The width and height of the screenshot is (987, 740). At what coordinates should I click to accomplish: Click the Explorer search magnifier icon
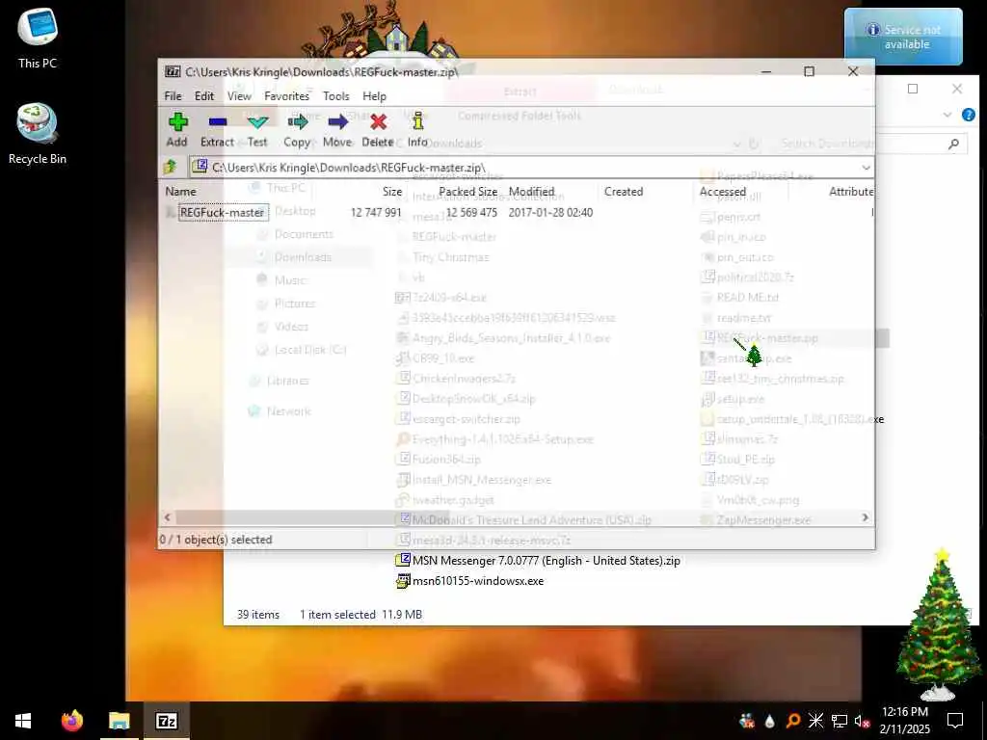tap(953, 145)
